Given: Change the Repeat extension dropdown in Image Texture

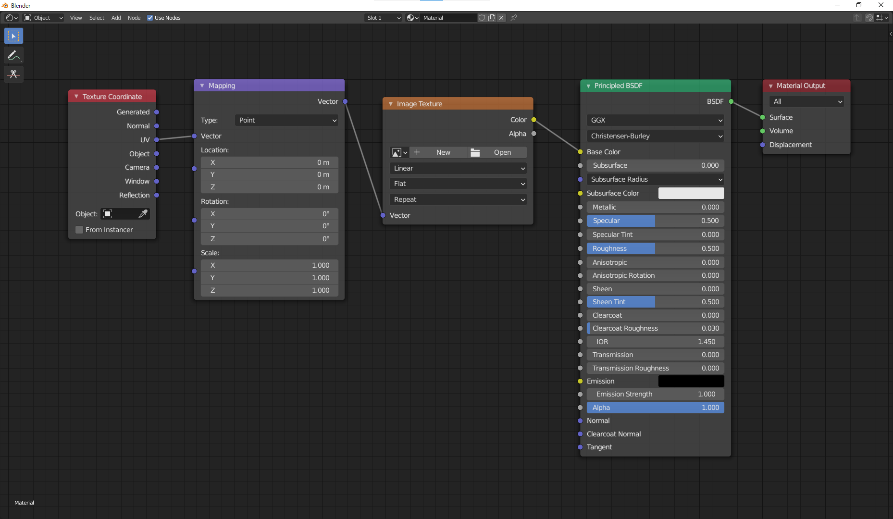Looking at the screenshot, I should [x=458, y=199].
